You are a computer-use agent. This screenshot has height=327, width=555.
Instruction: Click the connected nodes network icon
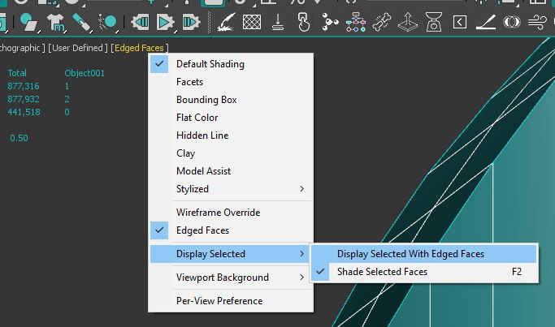[x=330, y=22]
